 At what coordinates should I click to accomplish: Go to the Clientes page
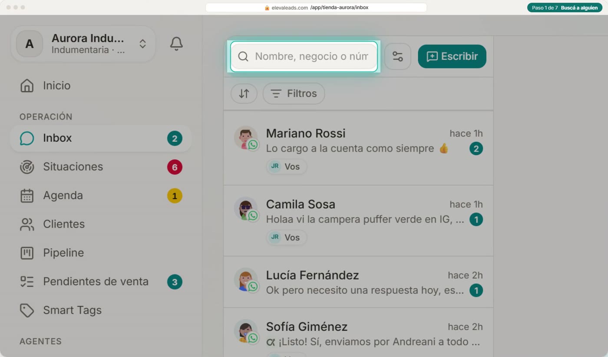click(101, 224)
